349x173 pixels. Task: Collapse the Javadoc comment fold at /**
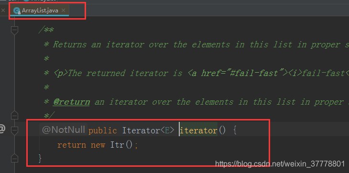point(14,30)
